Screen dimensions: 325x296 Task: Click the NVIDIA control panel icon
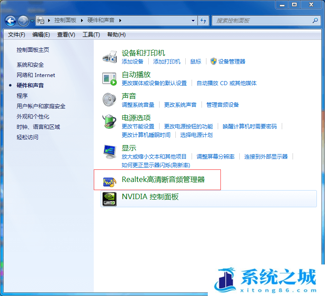coord(110,199)
